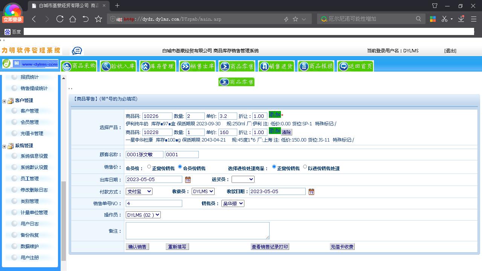Open the 付款方式 dropdown showing 支付宝
Image resolution: width=482 pixels, height=271 pixels.
click(x=139, y=192)
